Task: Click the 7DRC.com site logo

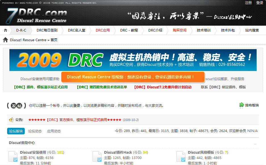Action: point(37,16)
